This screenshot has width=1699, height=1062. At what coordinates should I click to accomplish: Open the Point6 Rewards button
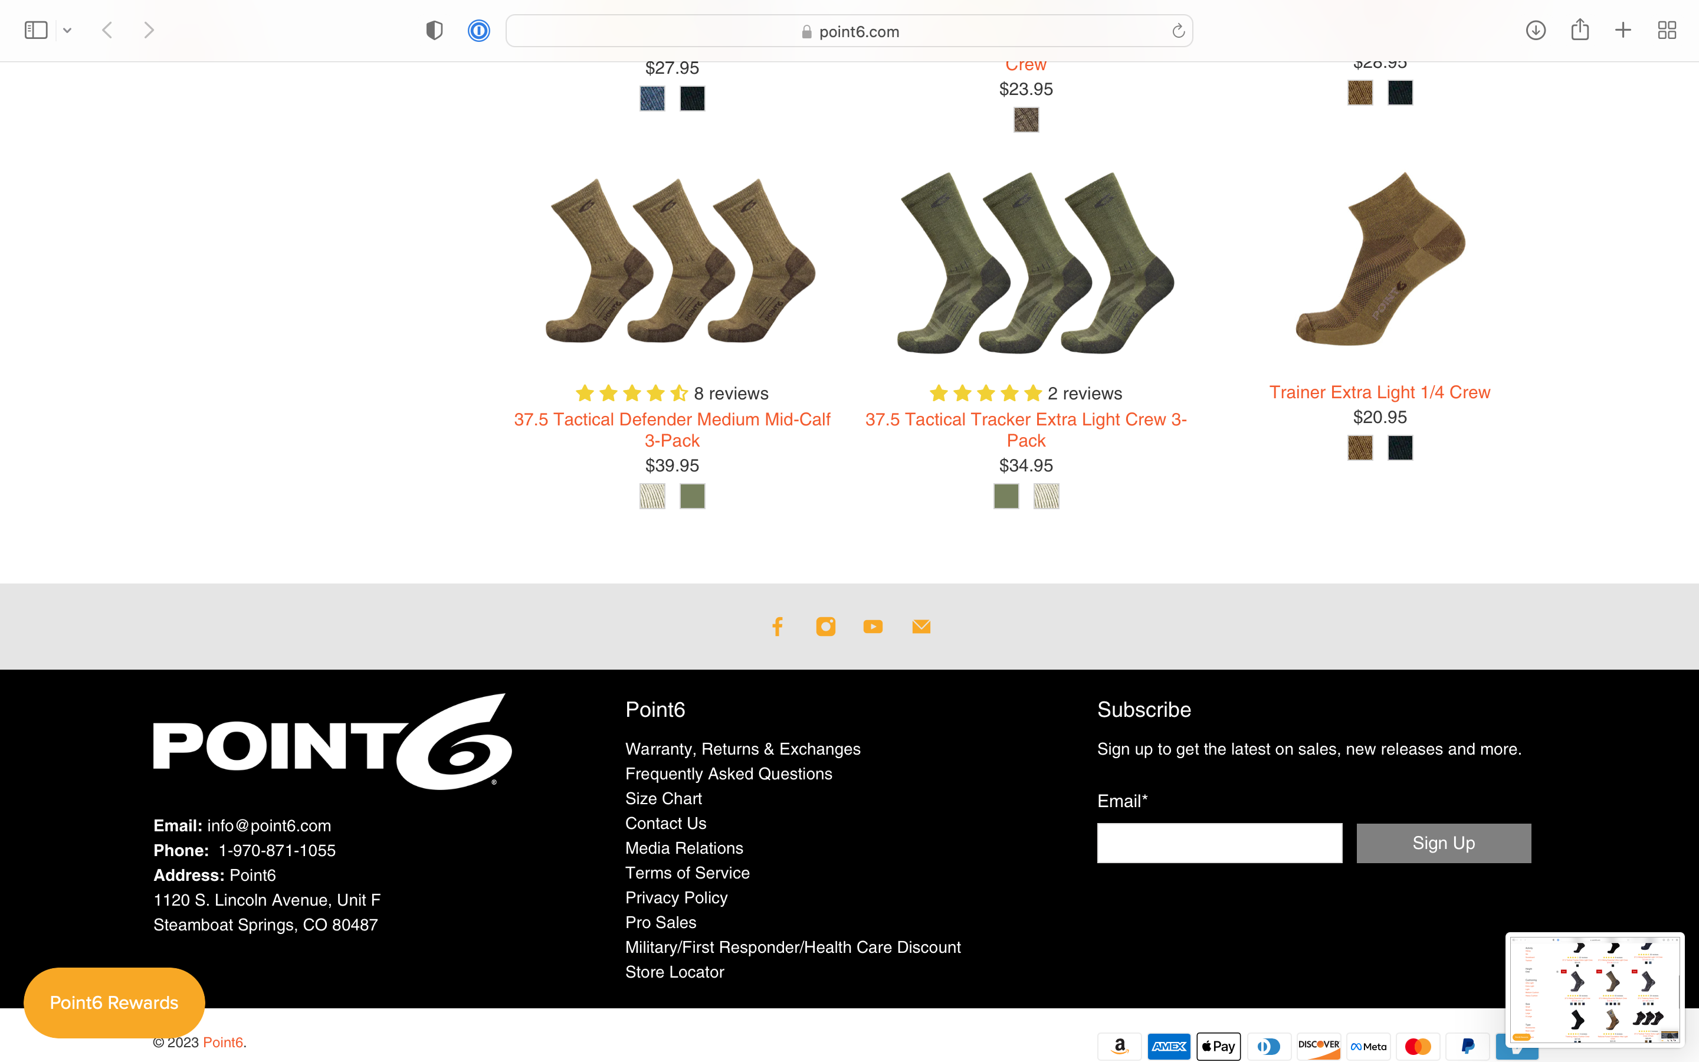click(114, 1002)
